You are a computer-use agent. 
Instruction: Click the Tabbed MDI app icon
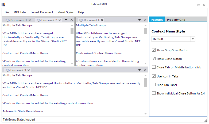coord(3,5)
